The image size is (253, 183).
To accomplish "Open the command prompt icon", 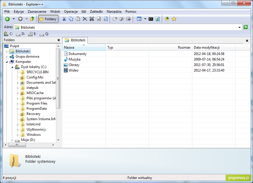I will point(151,19).
